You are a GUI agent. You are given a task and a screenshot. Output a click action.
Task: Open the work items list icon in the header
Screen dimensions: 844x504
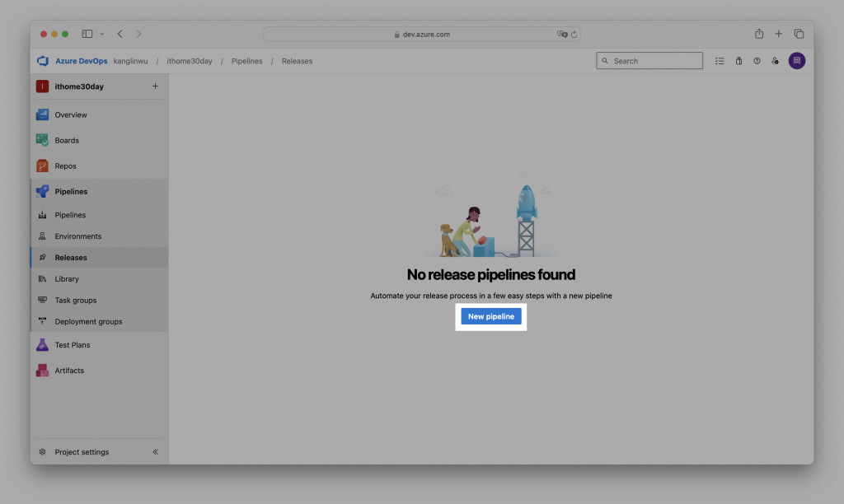720,61
